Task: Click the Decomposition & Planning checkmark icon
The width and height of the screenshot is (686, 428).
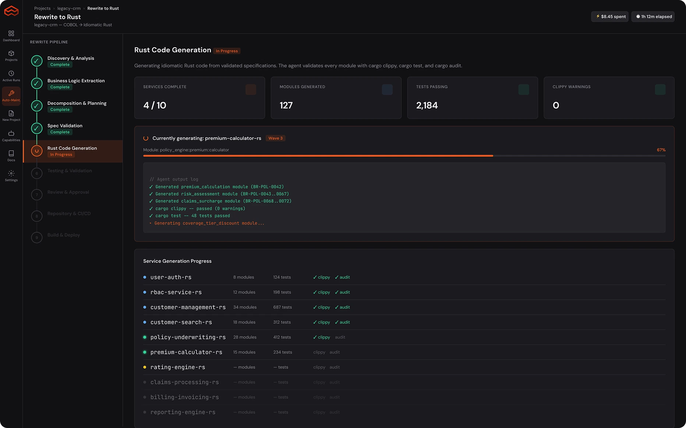Action: point(36,106)
